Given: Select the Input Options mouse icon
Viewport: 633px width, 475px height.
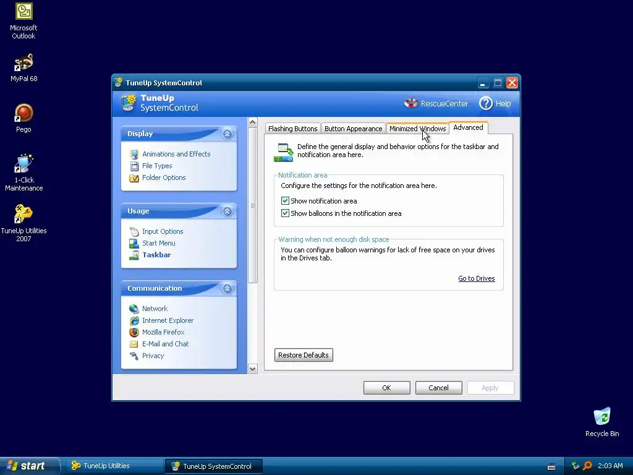Looking at the screenshot, I should pos(134,231).
